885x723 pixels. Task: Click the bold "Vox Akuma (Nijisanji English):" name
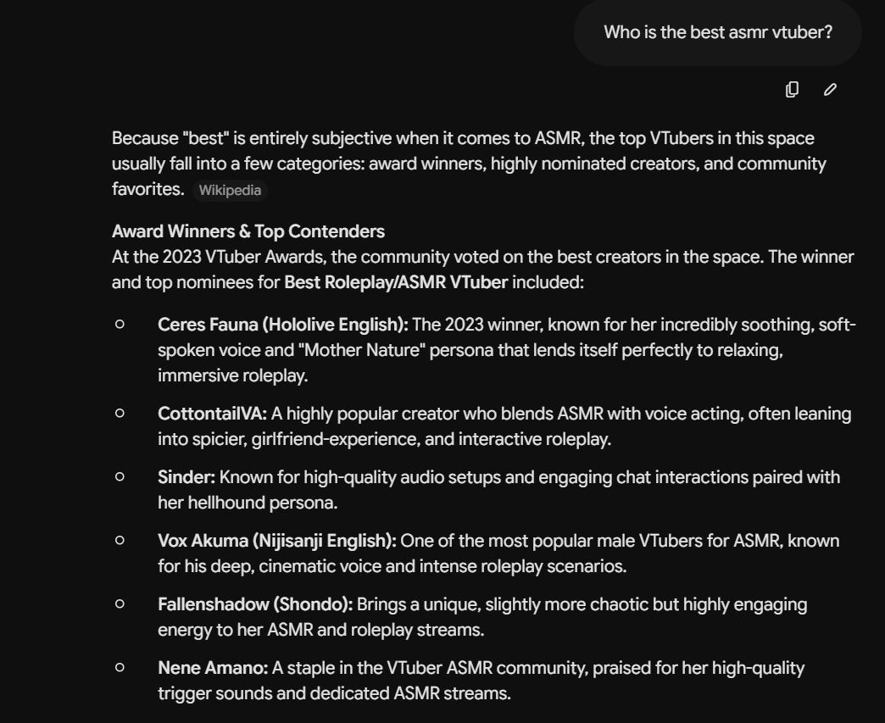[277, 541]
